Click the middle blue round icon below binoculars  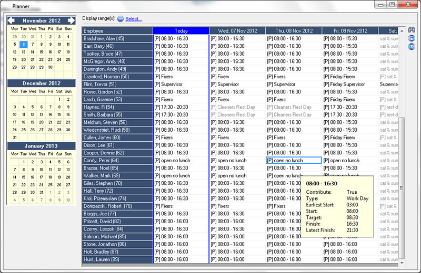[x=412, y=38]
